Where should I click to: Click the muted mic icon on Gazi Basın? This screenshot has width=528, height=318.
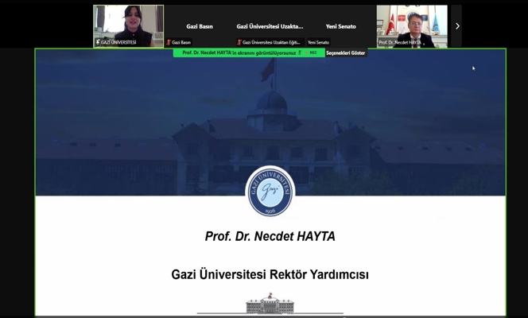(x=169, y=42)
